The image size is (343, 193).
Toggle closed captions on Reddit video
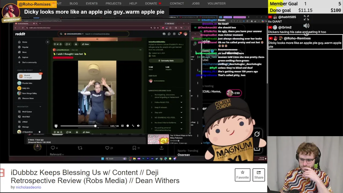point(122,126)
